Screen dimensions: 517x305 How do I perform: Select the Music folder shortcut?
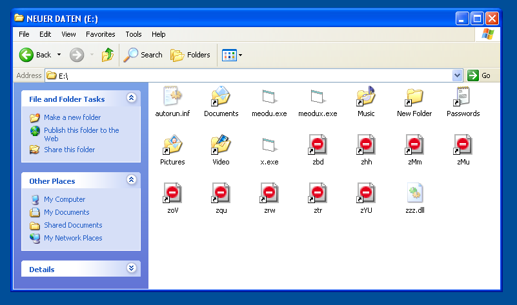(x=366, y=97)
